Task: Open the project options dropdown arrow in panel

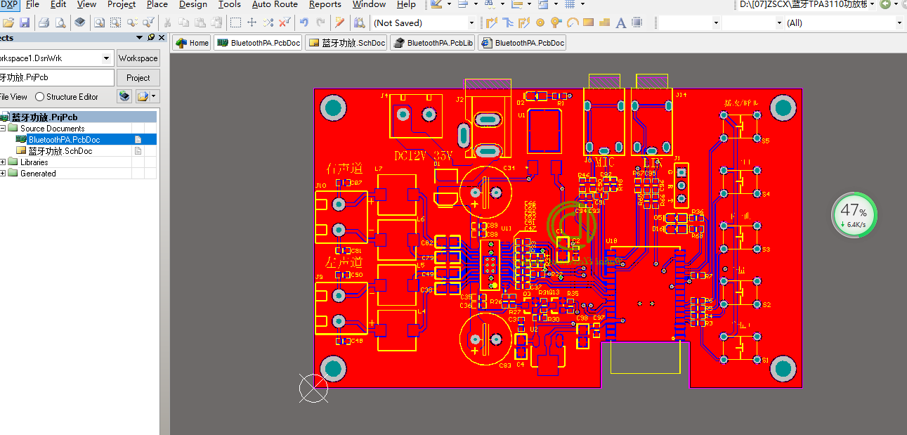Action: [x=154, y=96]
